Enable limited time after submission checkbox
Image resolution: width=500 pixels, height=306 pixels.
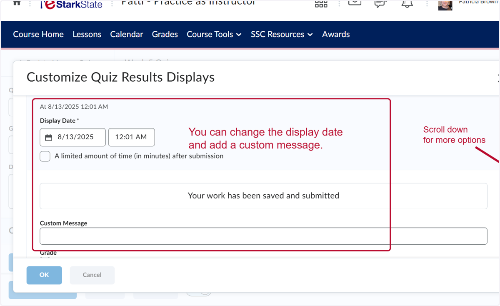(x=45, y=156)
